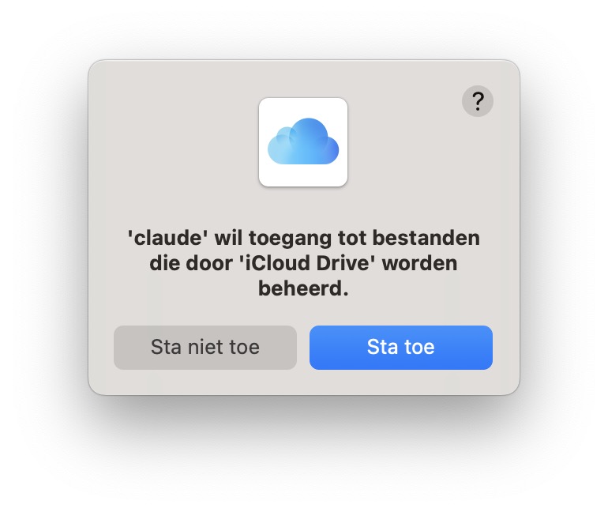Viewport: 608px width, 512px height.
Task: Open help via the question mark button
Action: (478, 101)
